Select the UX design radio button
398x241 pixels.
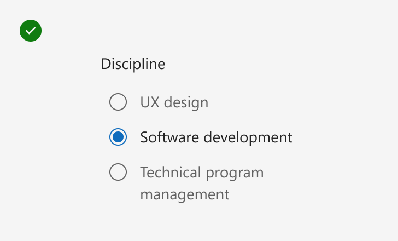click(x=118, y=102)
